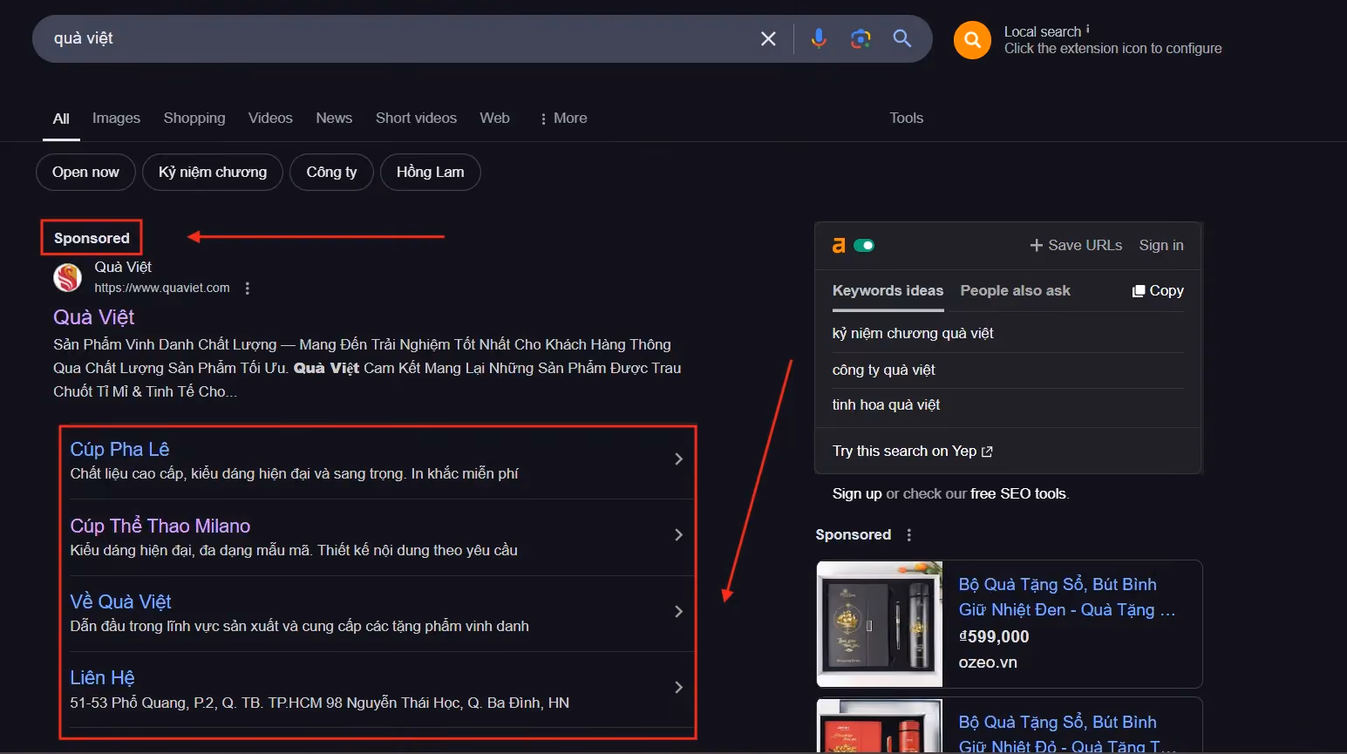Screen dimensions: 1347x754
Task: Click the https://www.quaviet.com URL text
Action: 162,289
